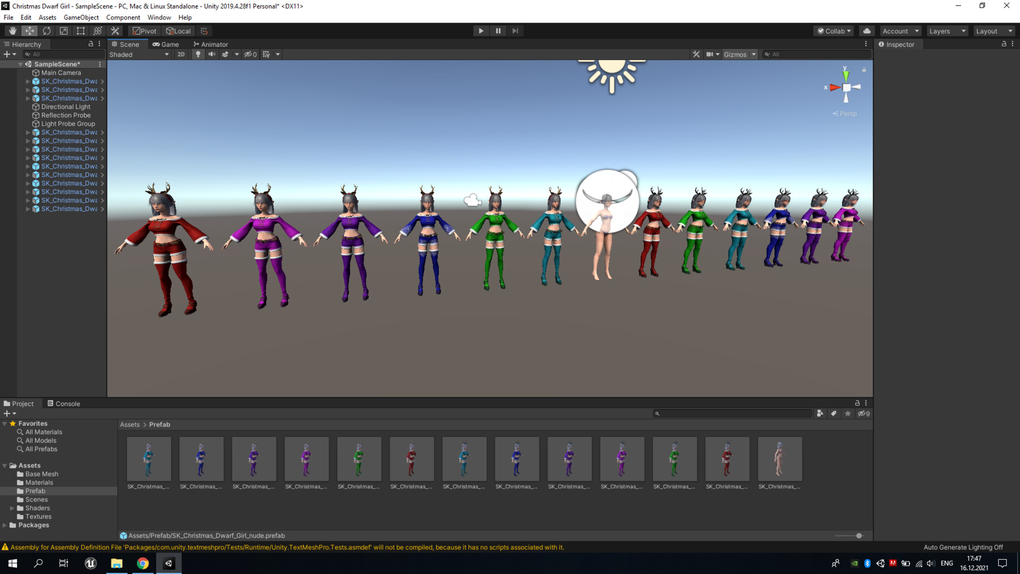Open the Layout dropdown
Image resolution: width=1020 pixels, height=574 pixels.
[x=993, y=31]
